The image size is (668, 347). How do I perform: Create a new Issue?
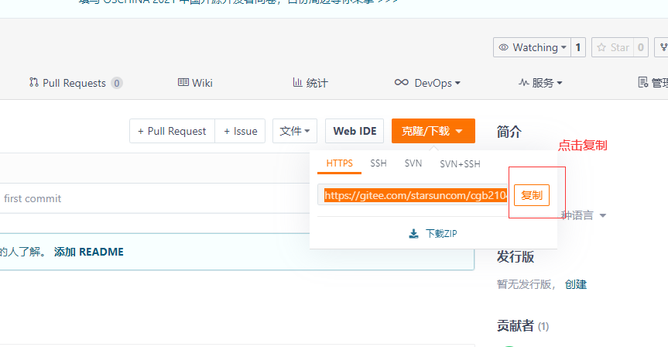240,131
